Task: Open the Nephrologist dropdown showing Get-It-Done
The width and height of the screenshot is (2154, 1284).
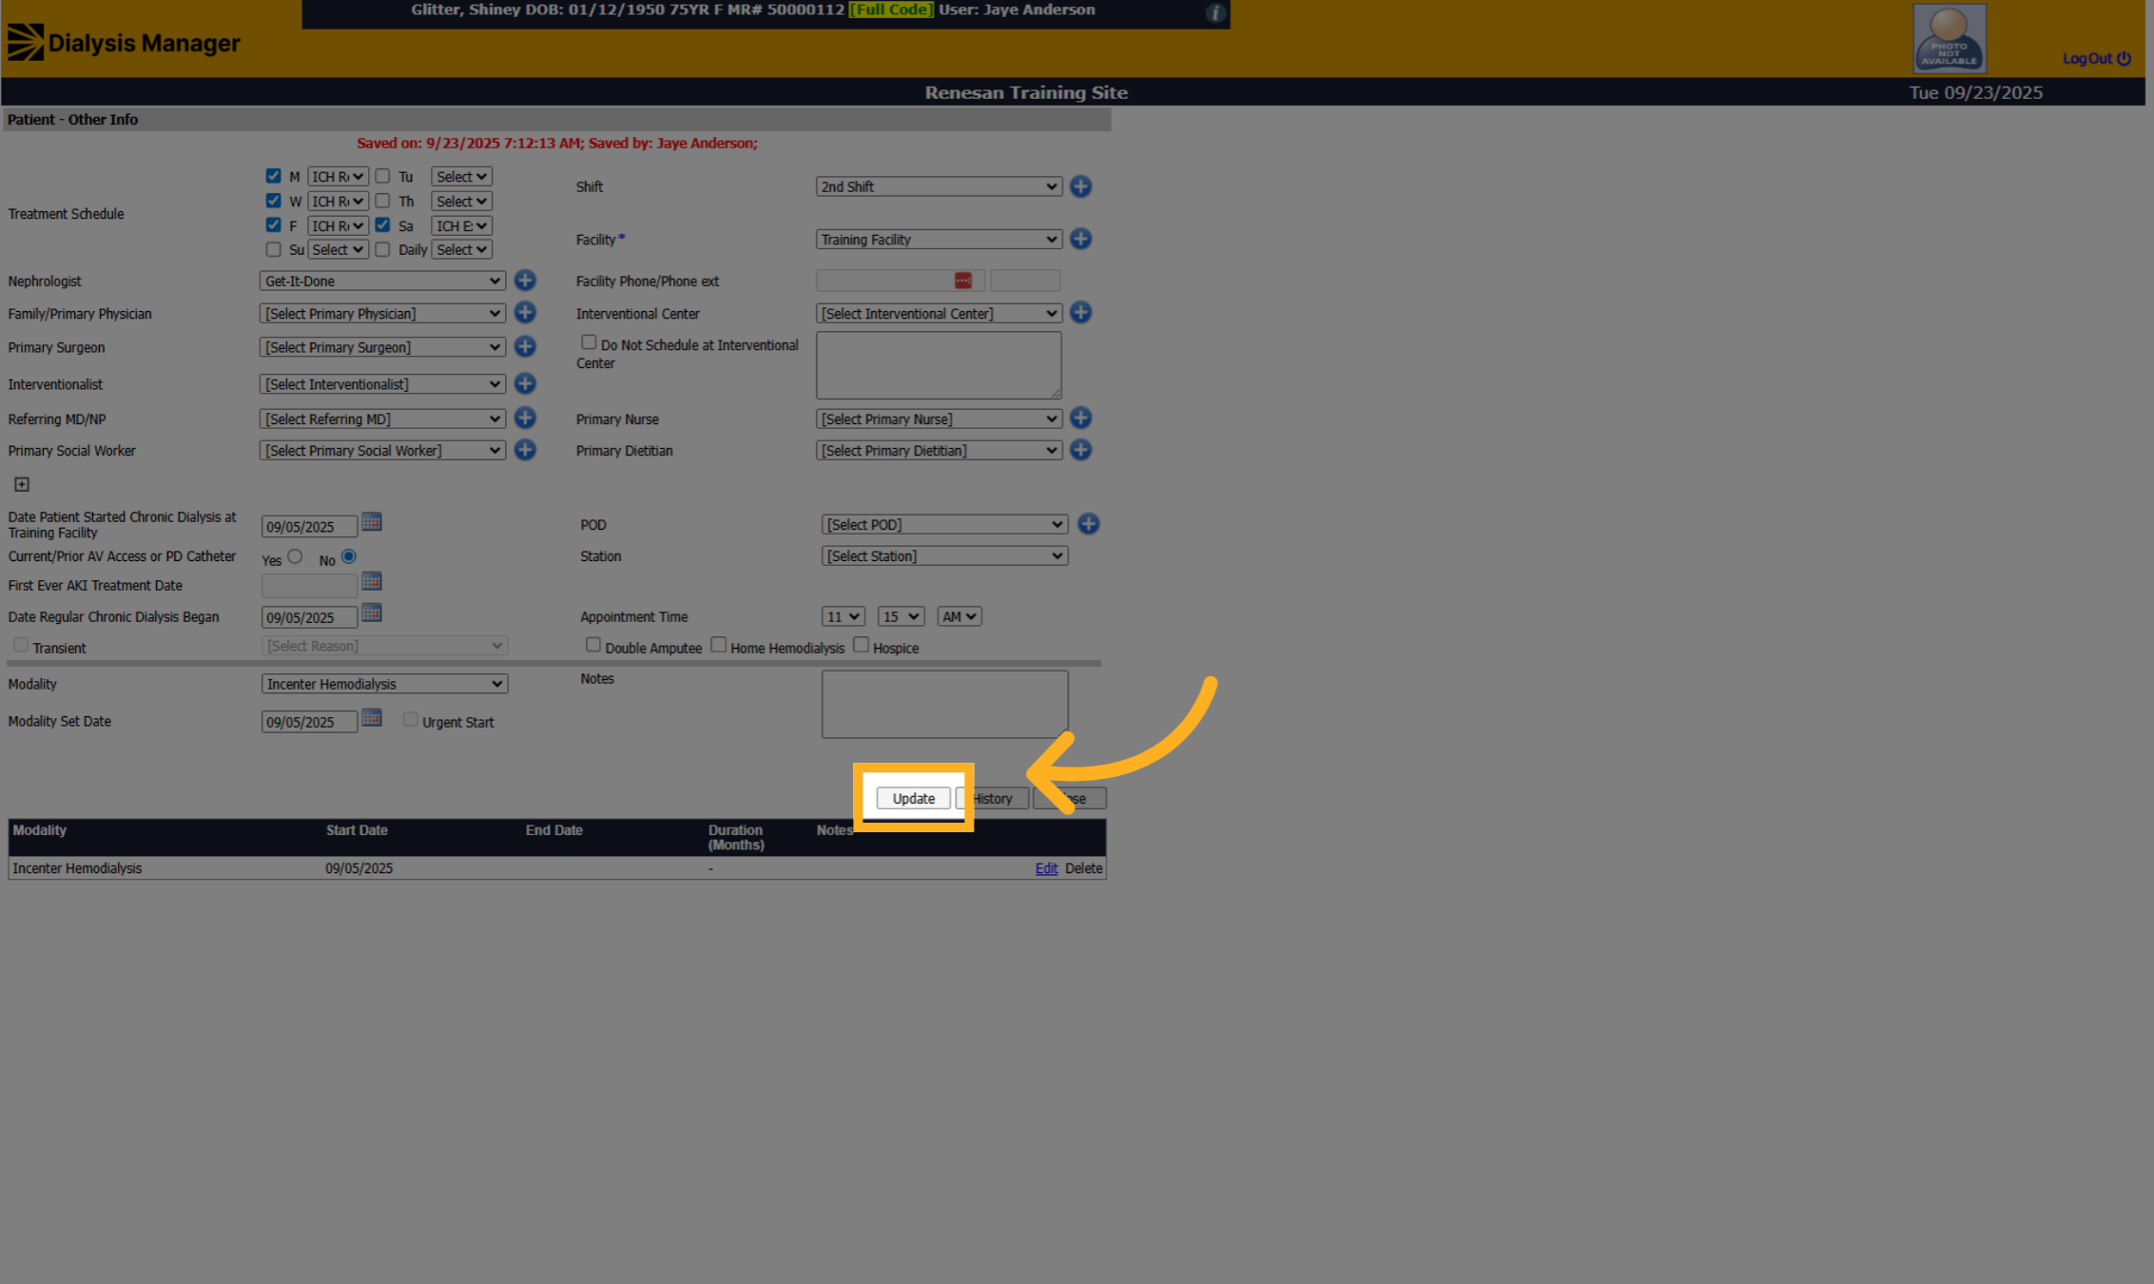Action: [382, 281]
